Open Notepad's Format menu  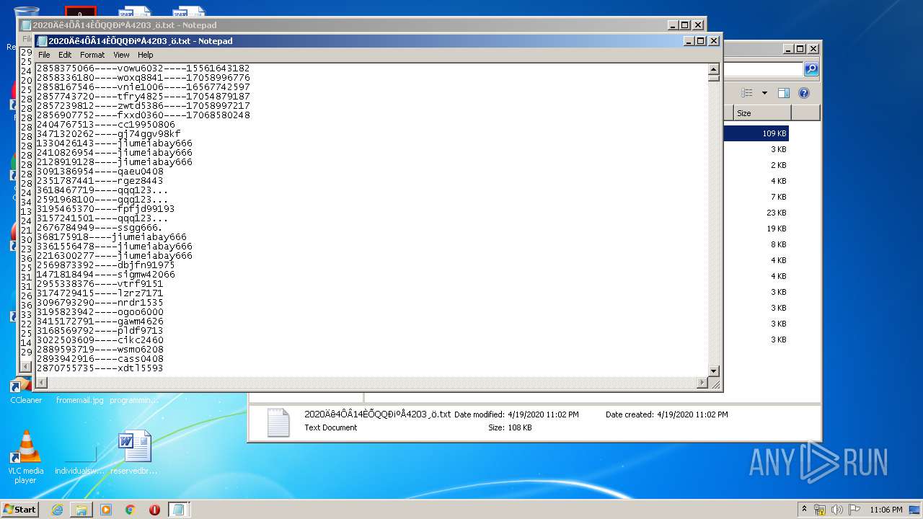(92, 55)
